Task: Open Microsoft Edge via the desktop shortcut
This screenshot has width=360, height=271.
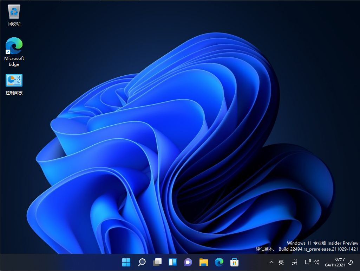Action: coord(14,46)
